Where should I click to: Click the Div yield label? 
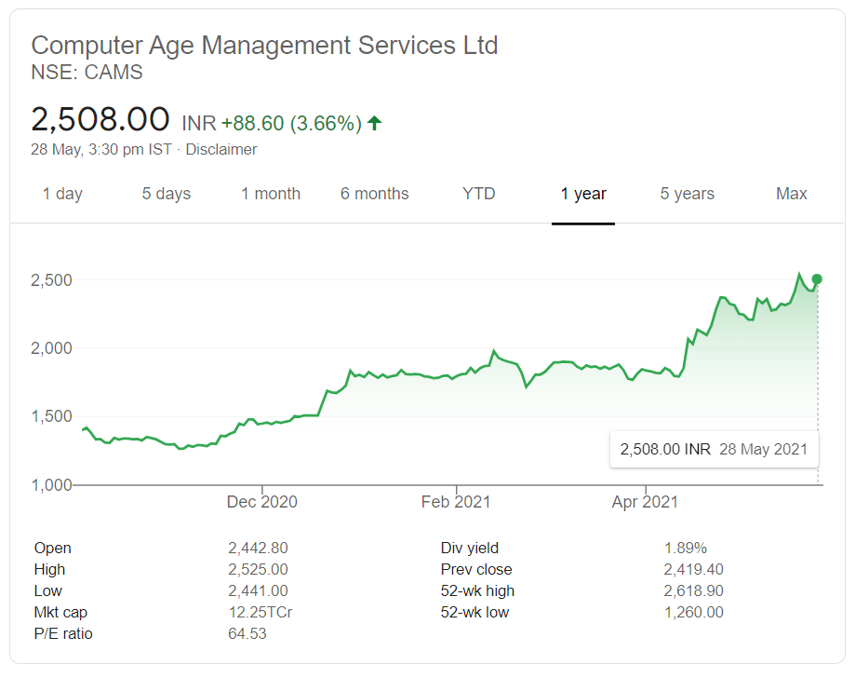coord(470,548)
